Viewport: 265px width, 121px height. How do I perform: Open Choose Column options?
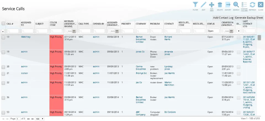click(x=244, y=6)
